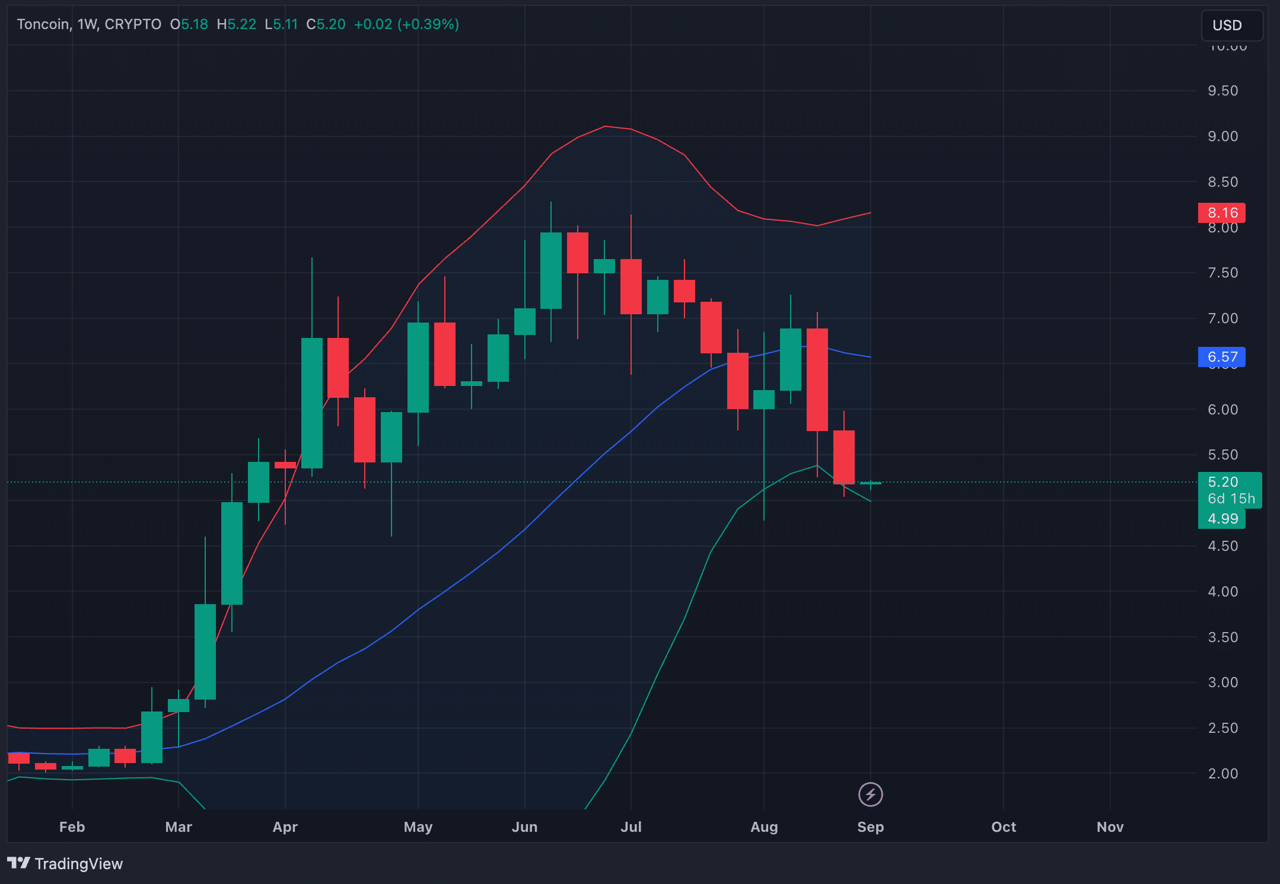This screenshot has width=1280, height=884.
Task: Open the USD currency dropdown
Action: click(x=1232, y=25)
